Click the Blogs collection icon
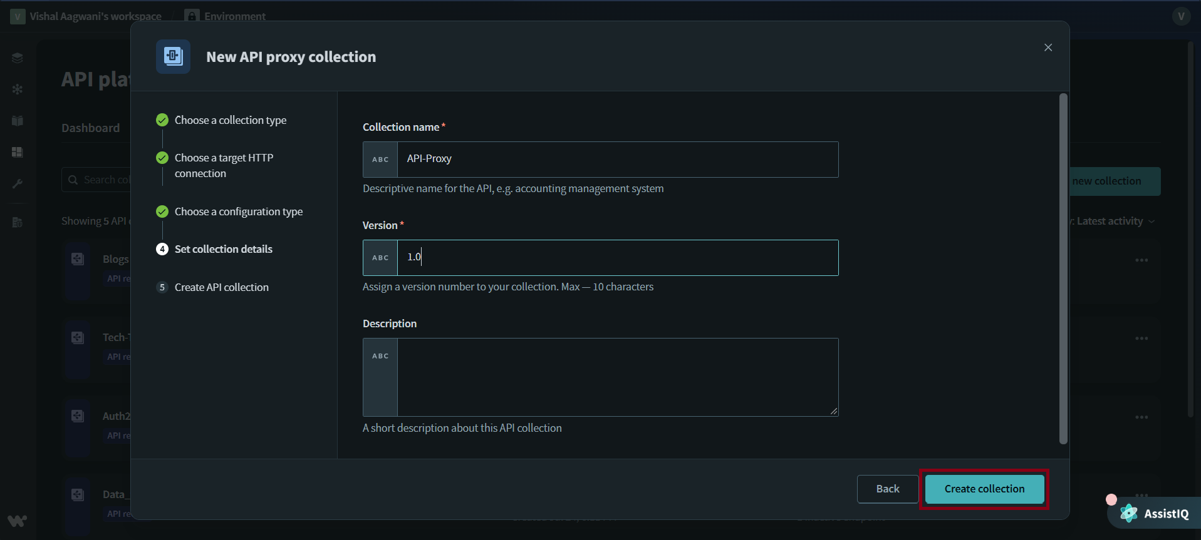This screenshot has width=1201, height=540. coord(78,259)
